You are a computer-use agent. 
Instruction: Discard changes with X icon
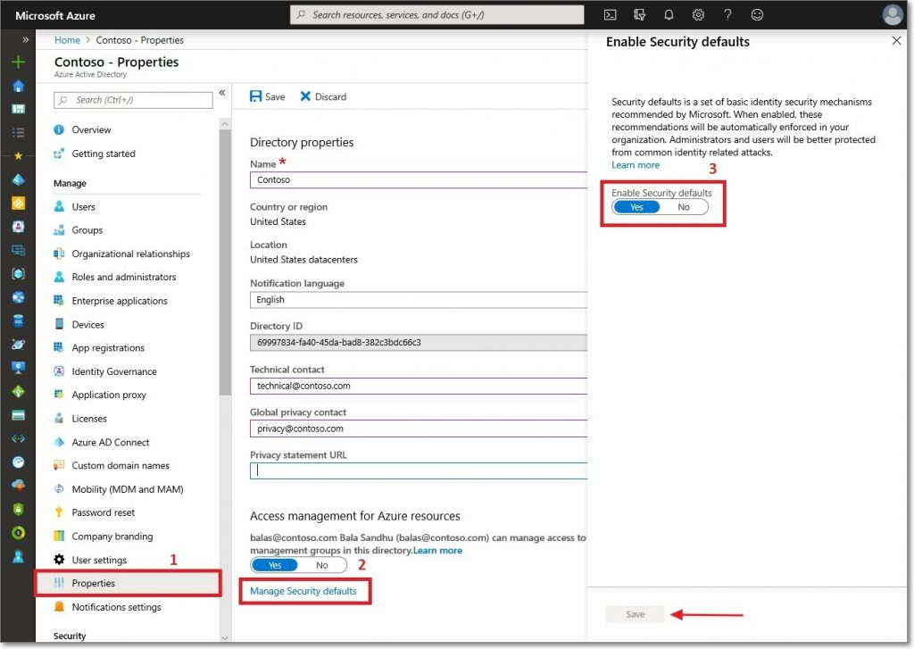click(305, 96)
